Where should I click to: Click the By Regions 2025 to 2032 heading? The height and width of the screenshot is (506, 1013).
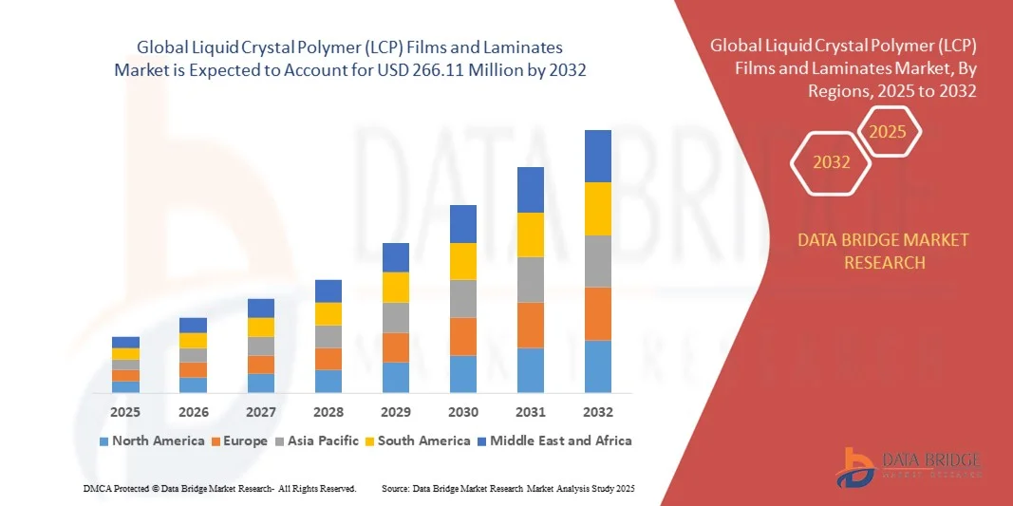(843, 68)
